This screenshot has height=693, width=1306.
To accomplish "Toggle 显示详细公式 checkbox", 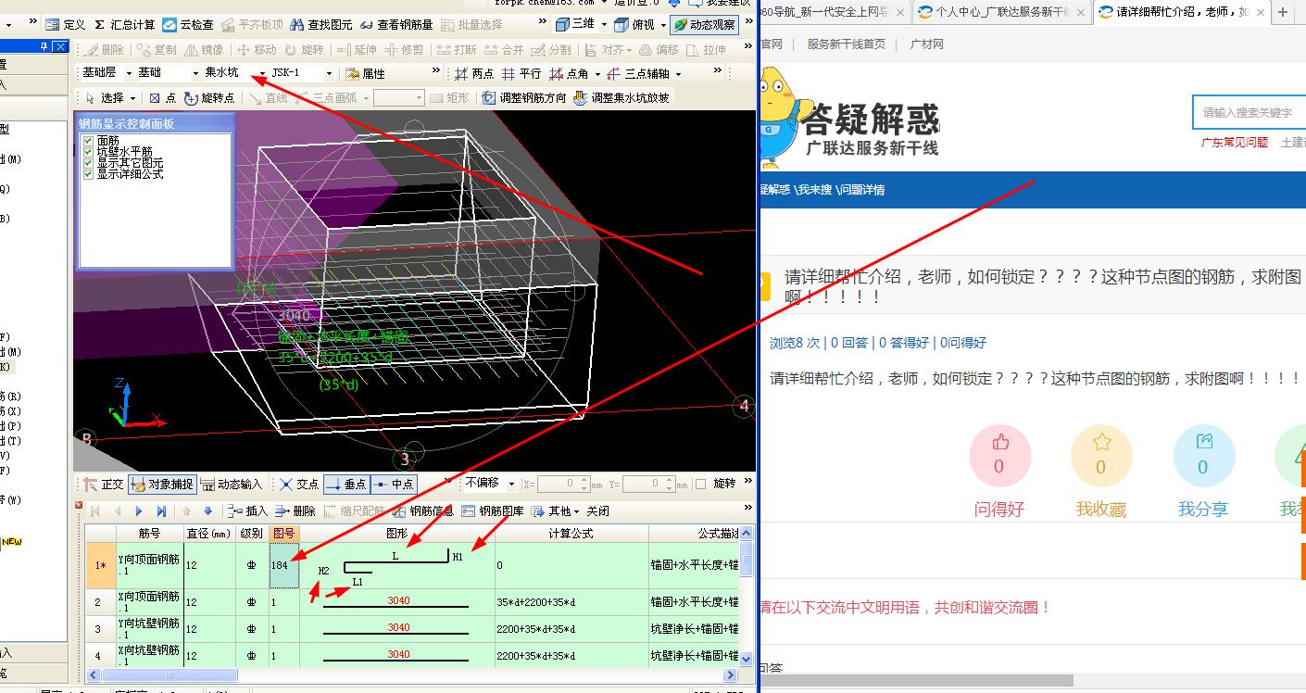I will click(x=89, y=173).
